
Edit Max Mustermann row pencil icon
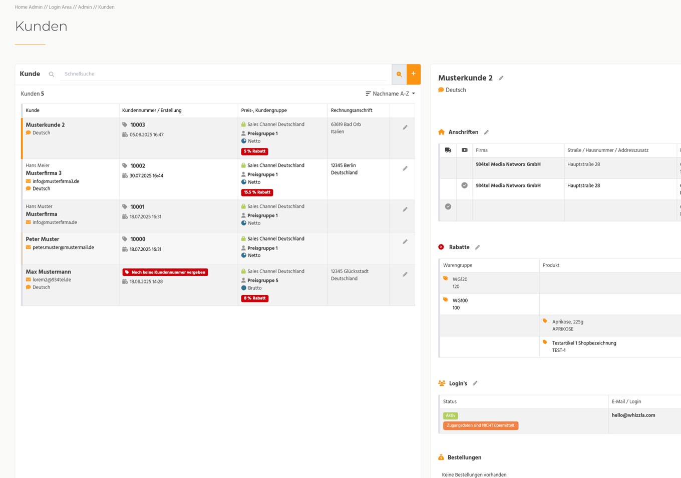(x=405, y=274)
